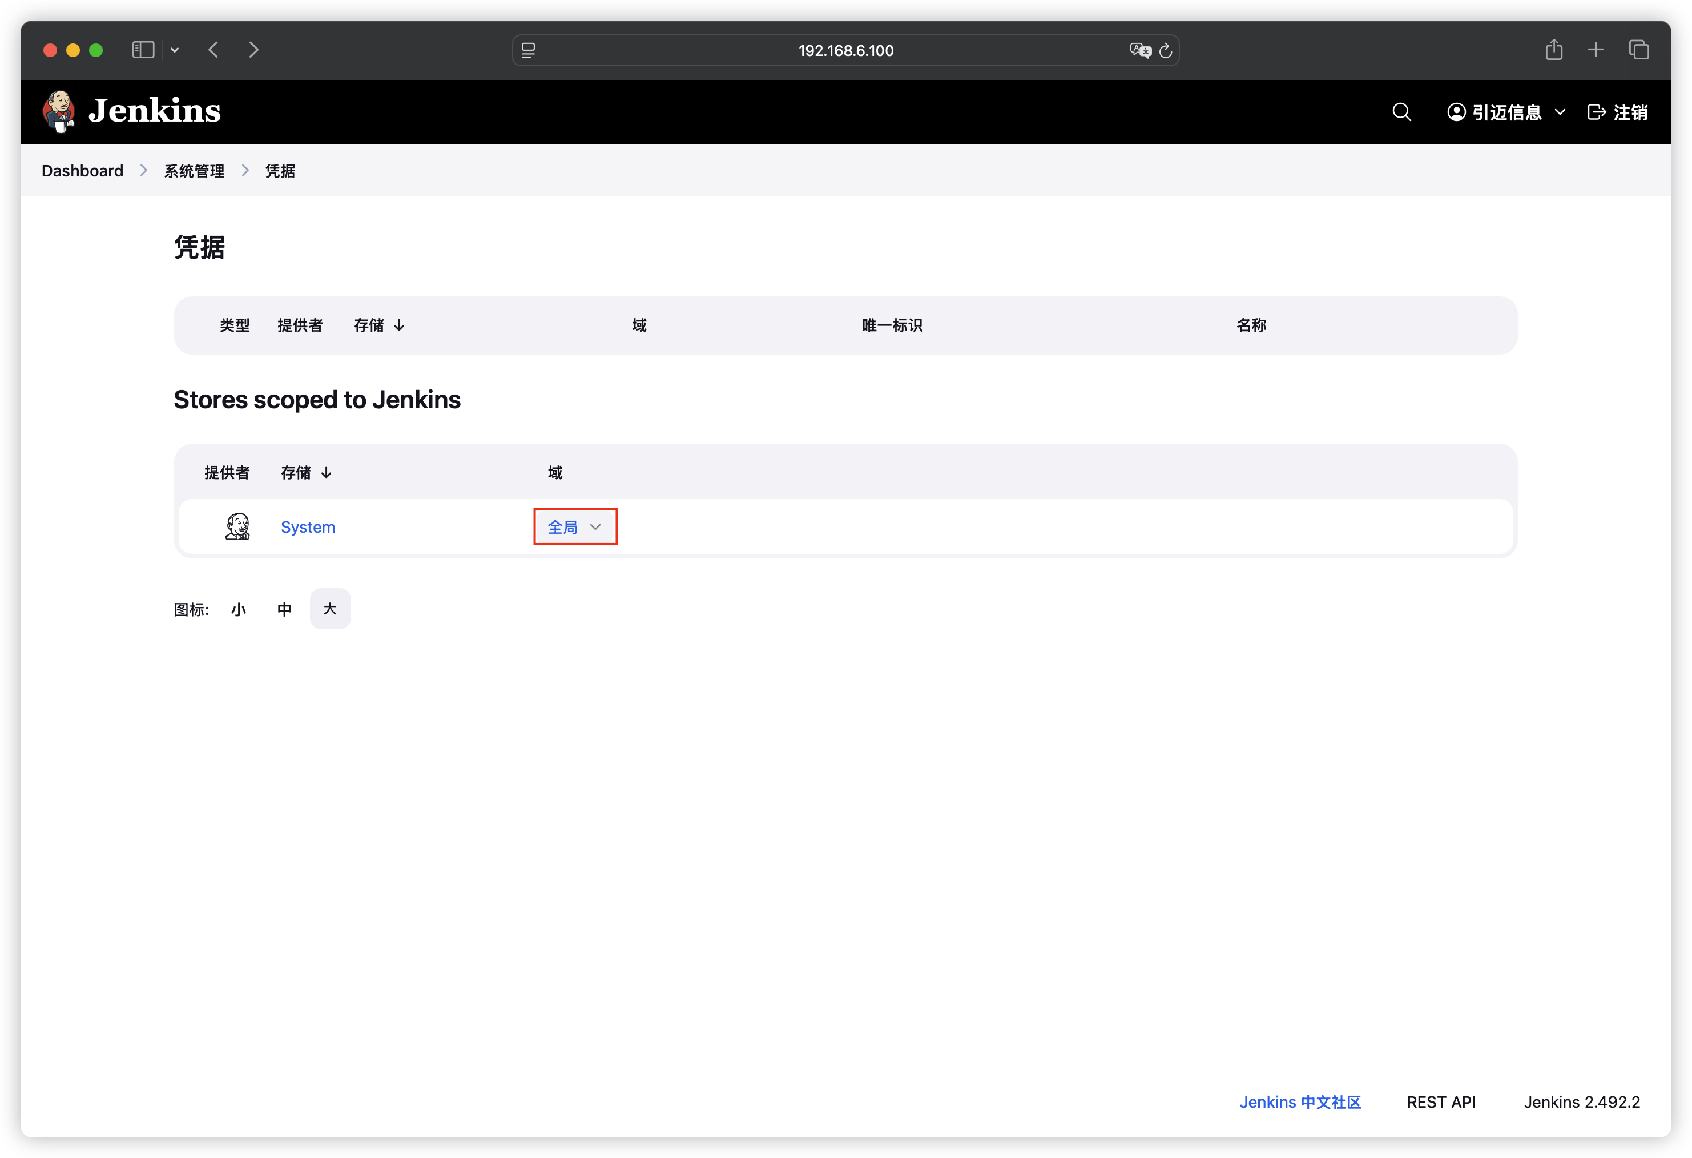Image resolution: width=1692 pixels, height=1158 pixels.
Task: Select small icon size 小
Action: [239, 609]
